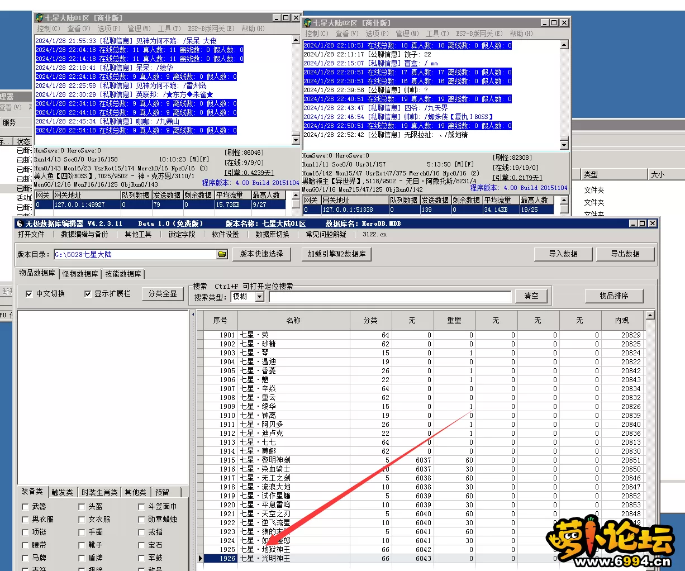Click into the search text field
This screenshot has height=571, width=685.
tap(390, 297)
